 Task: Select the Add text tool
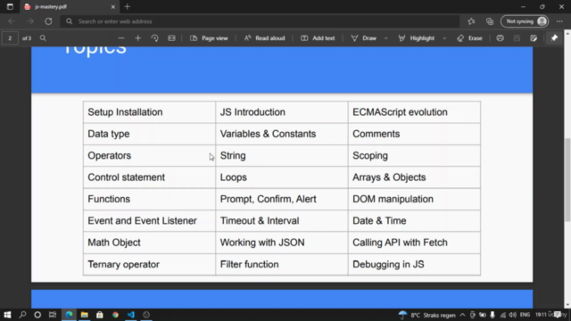[318, 38]
